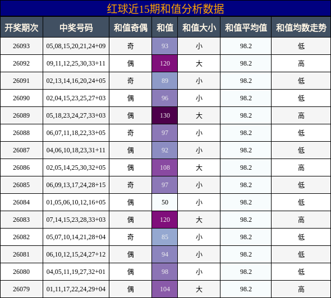331x298 pixels.
Task: Click numbers 09,11,12,25,30,33+11
Action: 76,63
